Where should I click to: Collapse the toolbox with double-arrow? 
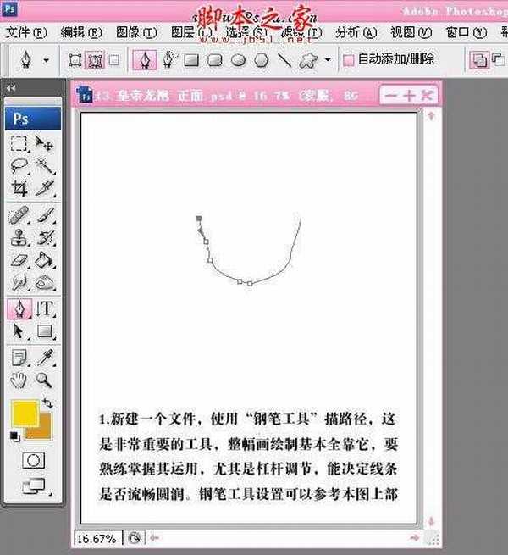point(10,88)
